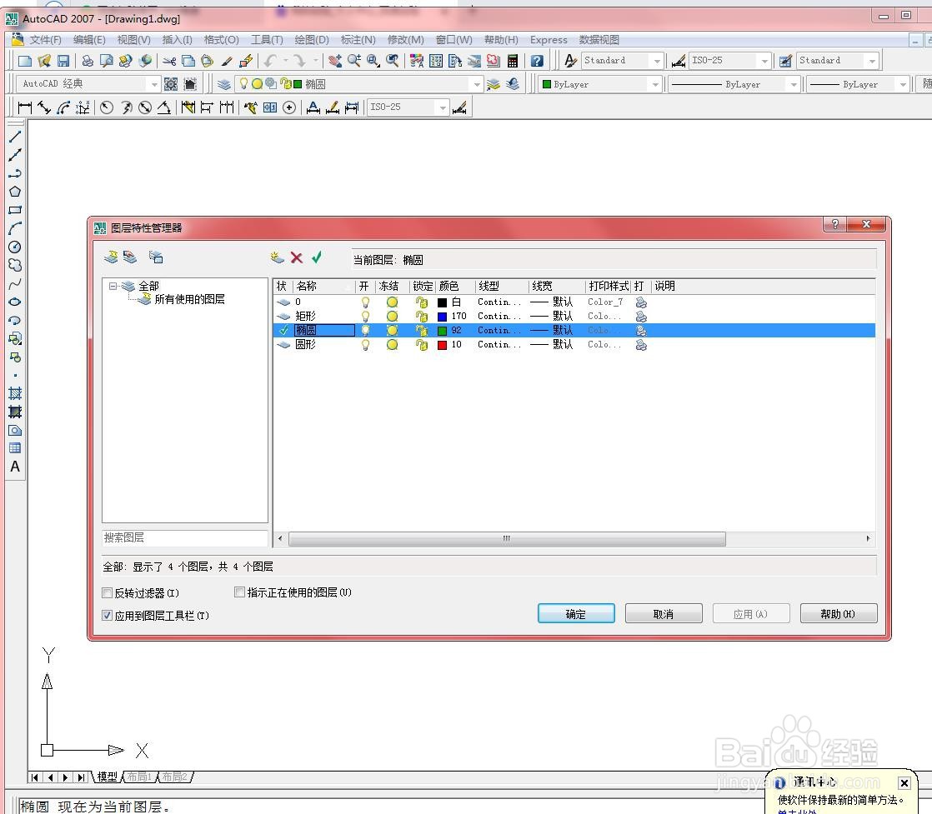Screen dimensions: 932x814
Task: Toggle freeze sun icon for 圆形 layer
Action: (393, 345)
